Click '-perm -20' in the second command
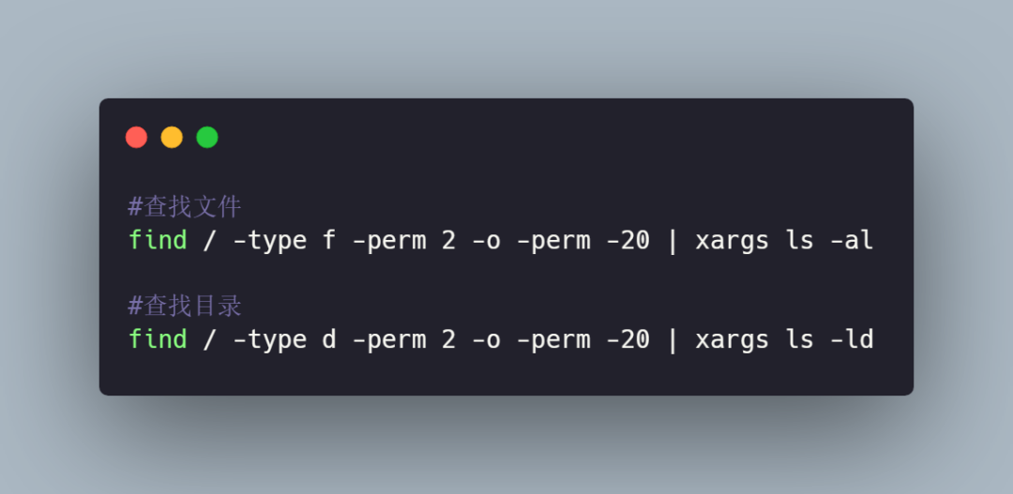This screenshot has width=1013, height=494. (x=582, y=341)
